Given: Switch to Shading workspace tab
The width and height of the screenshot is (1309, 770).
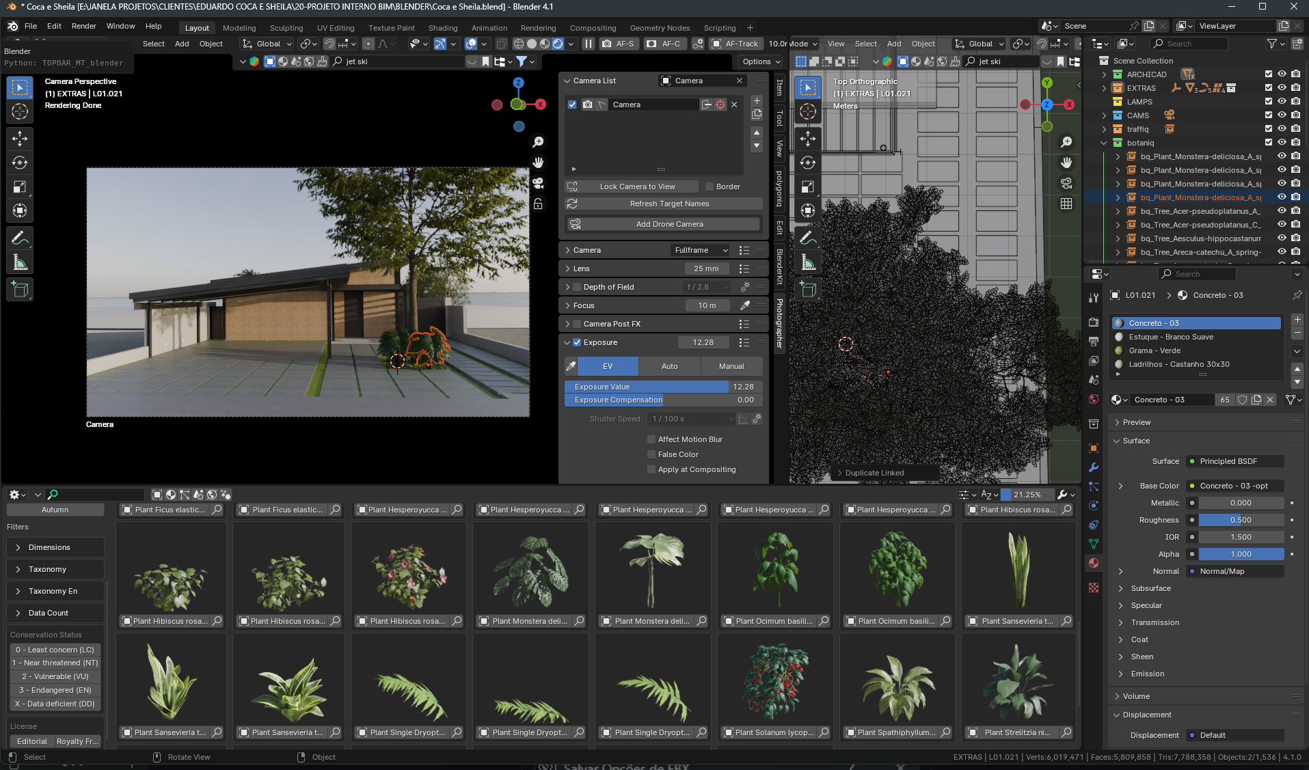Looking at the screenshot, I should click(443, 28).
